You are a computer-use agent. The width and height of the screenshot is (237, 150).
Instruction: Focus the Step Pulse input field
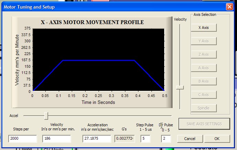[145, 139]
